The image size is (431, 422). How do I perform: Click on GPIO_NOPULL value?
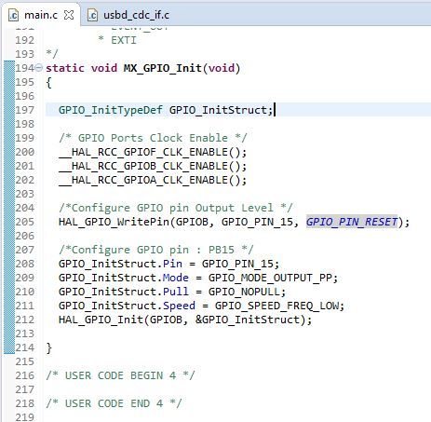(x=244, y=292)
